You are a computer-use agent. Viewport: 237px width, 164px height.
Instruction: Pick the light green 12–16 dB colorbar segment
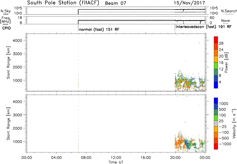[216, 66]
